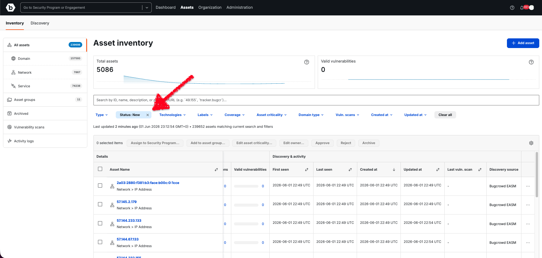Open the user avatar menu
This screenshot has width=542, height=258.
pos(531,8)
